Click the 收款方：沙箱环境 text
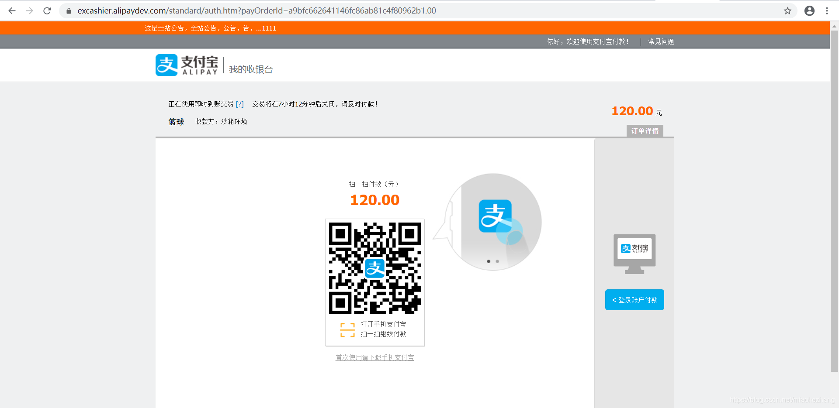This screenshot has height=408, width=839. (221, 121)
